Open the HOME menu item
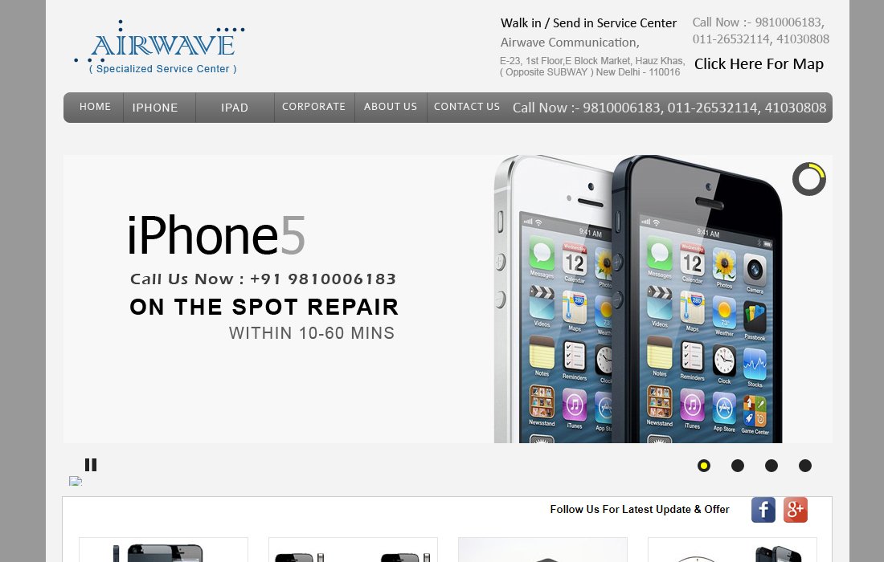Image resolution: width=884 pixels, height=562 pixels. tap(95, 107)
